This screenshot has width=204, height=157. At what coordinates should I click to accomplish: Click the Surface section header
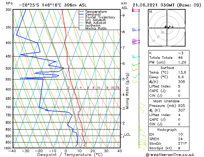[x=167, y=68]
